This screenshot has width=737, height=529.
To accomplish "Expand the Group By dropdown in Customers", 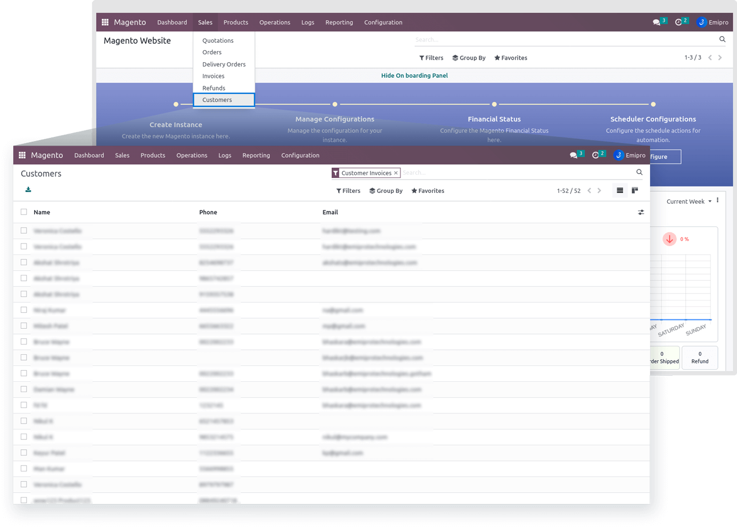I will (x=386, y=191).
